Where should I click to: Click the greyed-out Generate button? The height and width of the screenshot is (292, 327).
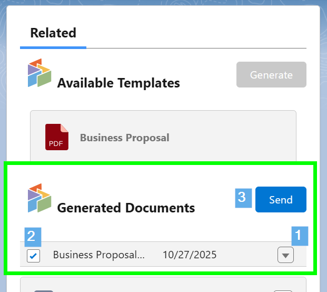[x=271, y=75]
